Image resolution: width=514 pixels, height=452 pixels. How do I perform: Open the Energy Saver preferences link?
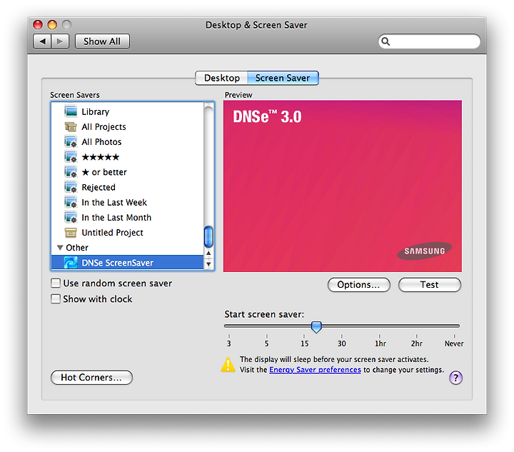coord(315,370)
